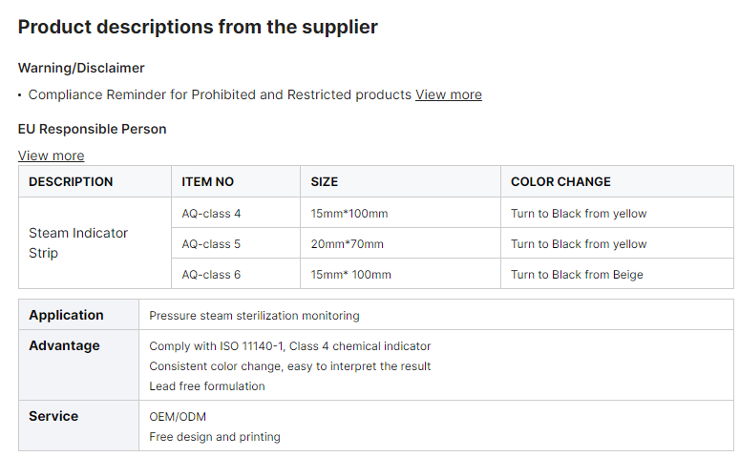The height and width of the screenshot is (457, 740).
Task: Click Pressure steam sterilization monitoring text
Action: (x=254, y=316)
